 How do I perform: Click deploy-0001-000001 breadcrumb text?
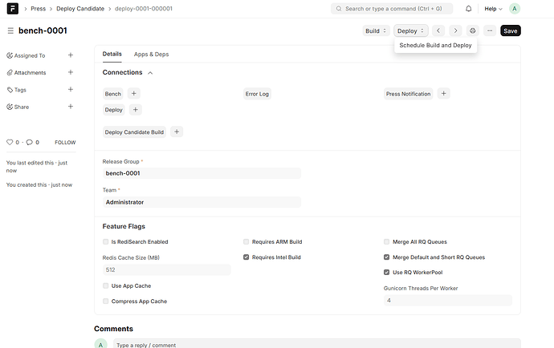144,9
